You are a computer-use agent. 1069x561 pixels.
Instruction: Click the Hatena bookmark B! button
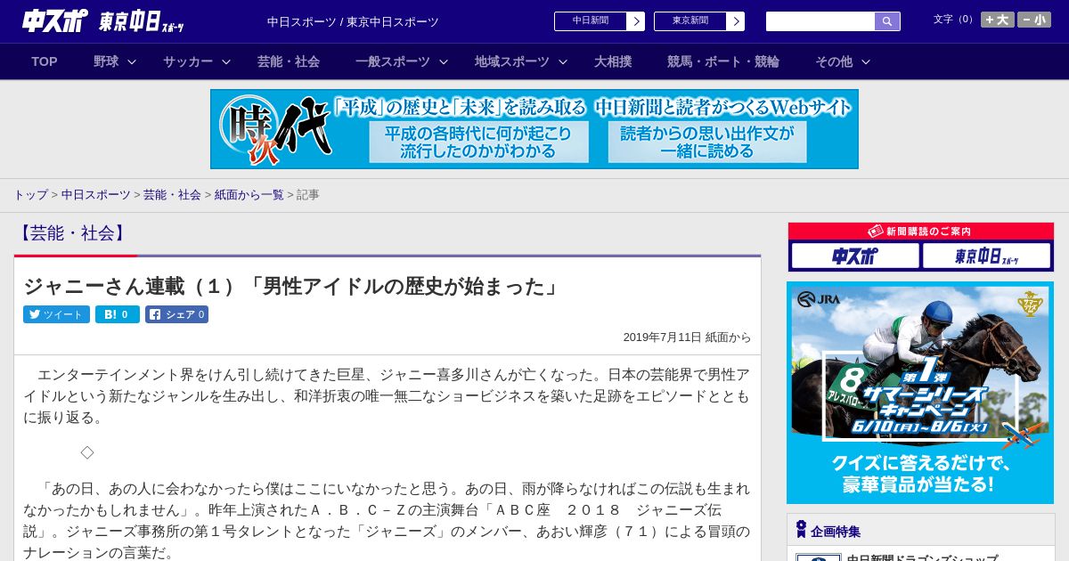point(118,314)
